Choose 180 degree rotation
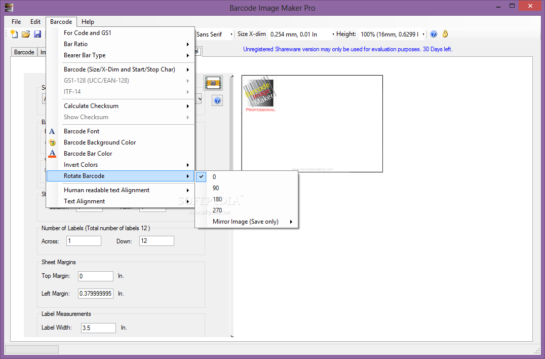Screen dimensions: 545x359 click(x=247, y=199)
